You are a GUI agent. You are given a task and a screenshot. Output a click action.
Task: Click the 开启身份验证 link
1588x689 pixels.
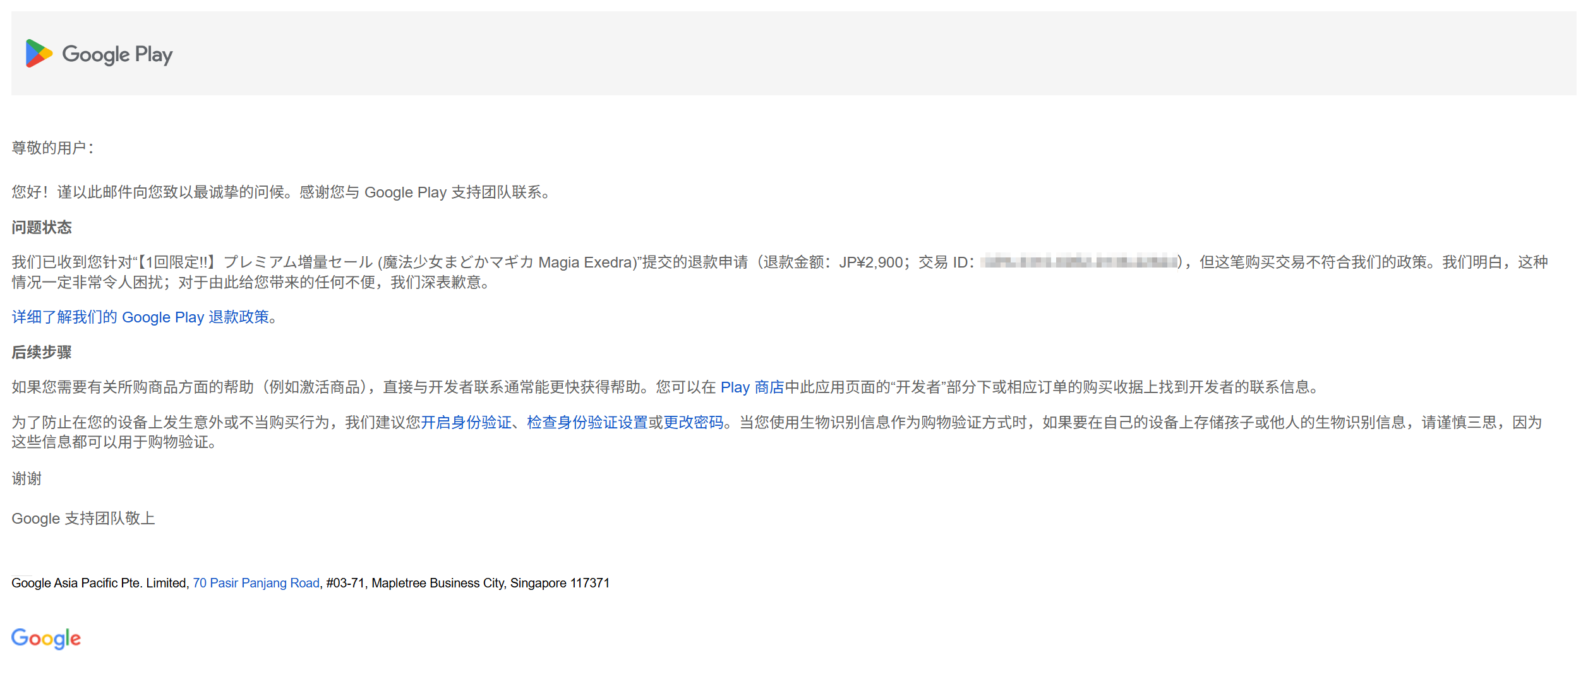466,422
